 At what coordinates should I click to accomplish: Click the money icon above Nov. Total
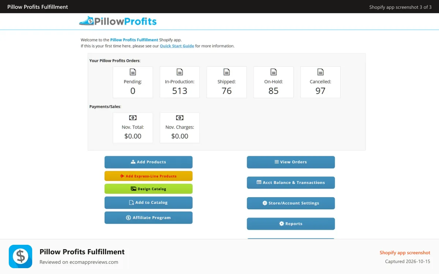[133, 118]
